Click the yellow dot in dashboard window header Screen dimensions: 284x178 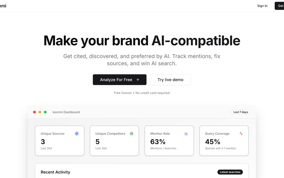40,112
